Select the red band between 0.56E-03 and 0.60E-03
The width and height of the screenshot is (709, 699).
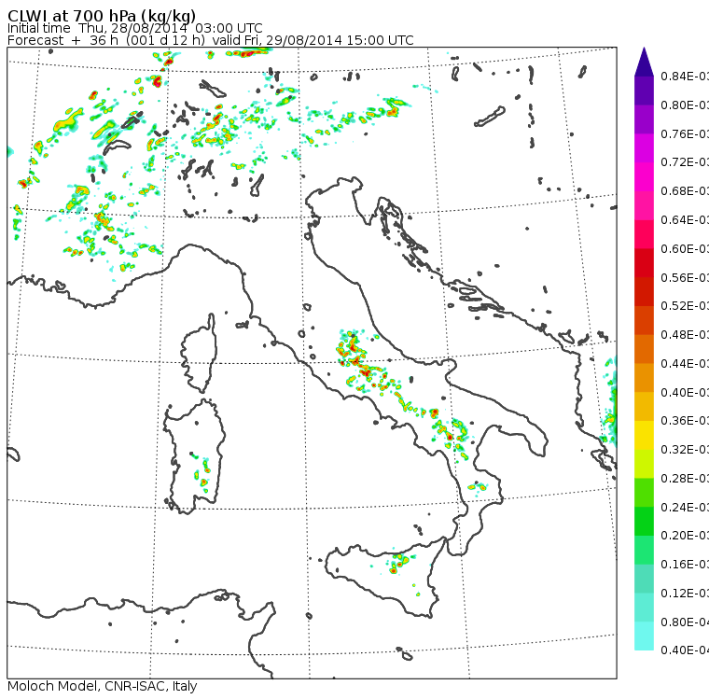[644, 263]
